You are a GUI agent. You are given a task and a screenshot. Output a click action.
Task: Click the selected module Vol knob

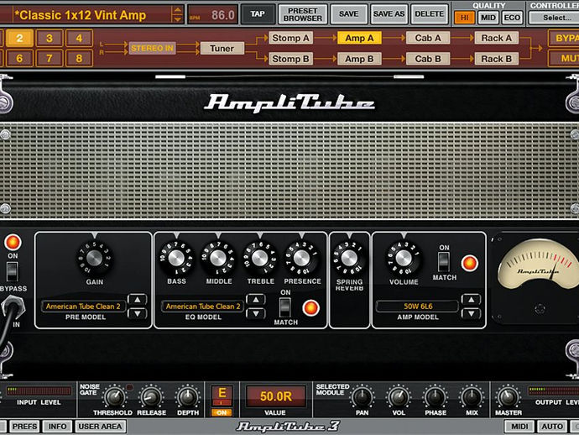(399, 397)
